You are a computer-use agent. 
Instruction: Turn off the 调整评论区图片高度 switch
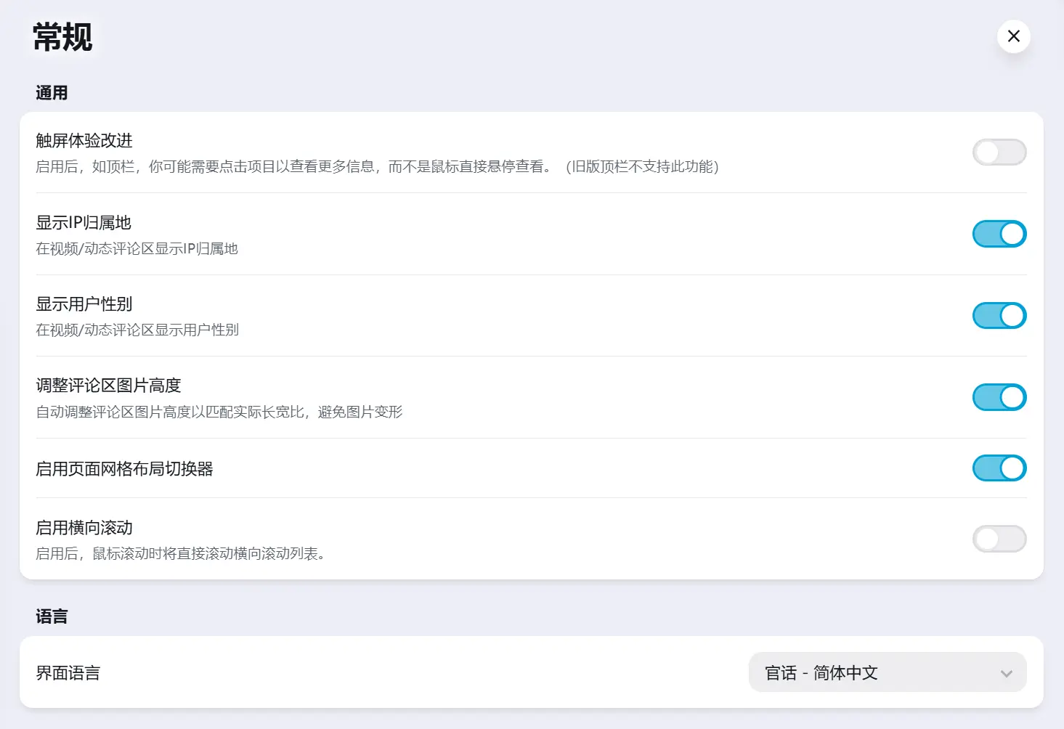tap(999, 397)
